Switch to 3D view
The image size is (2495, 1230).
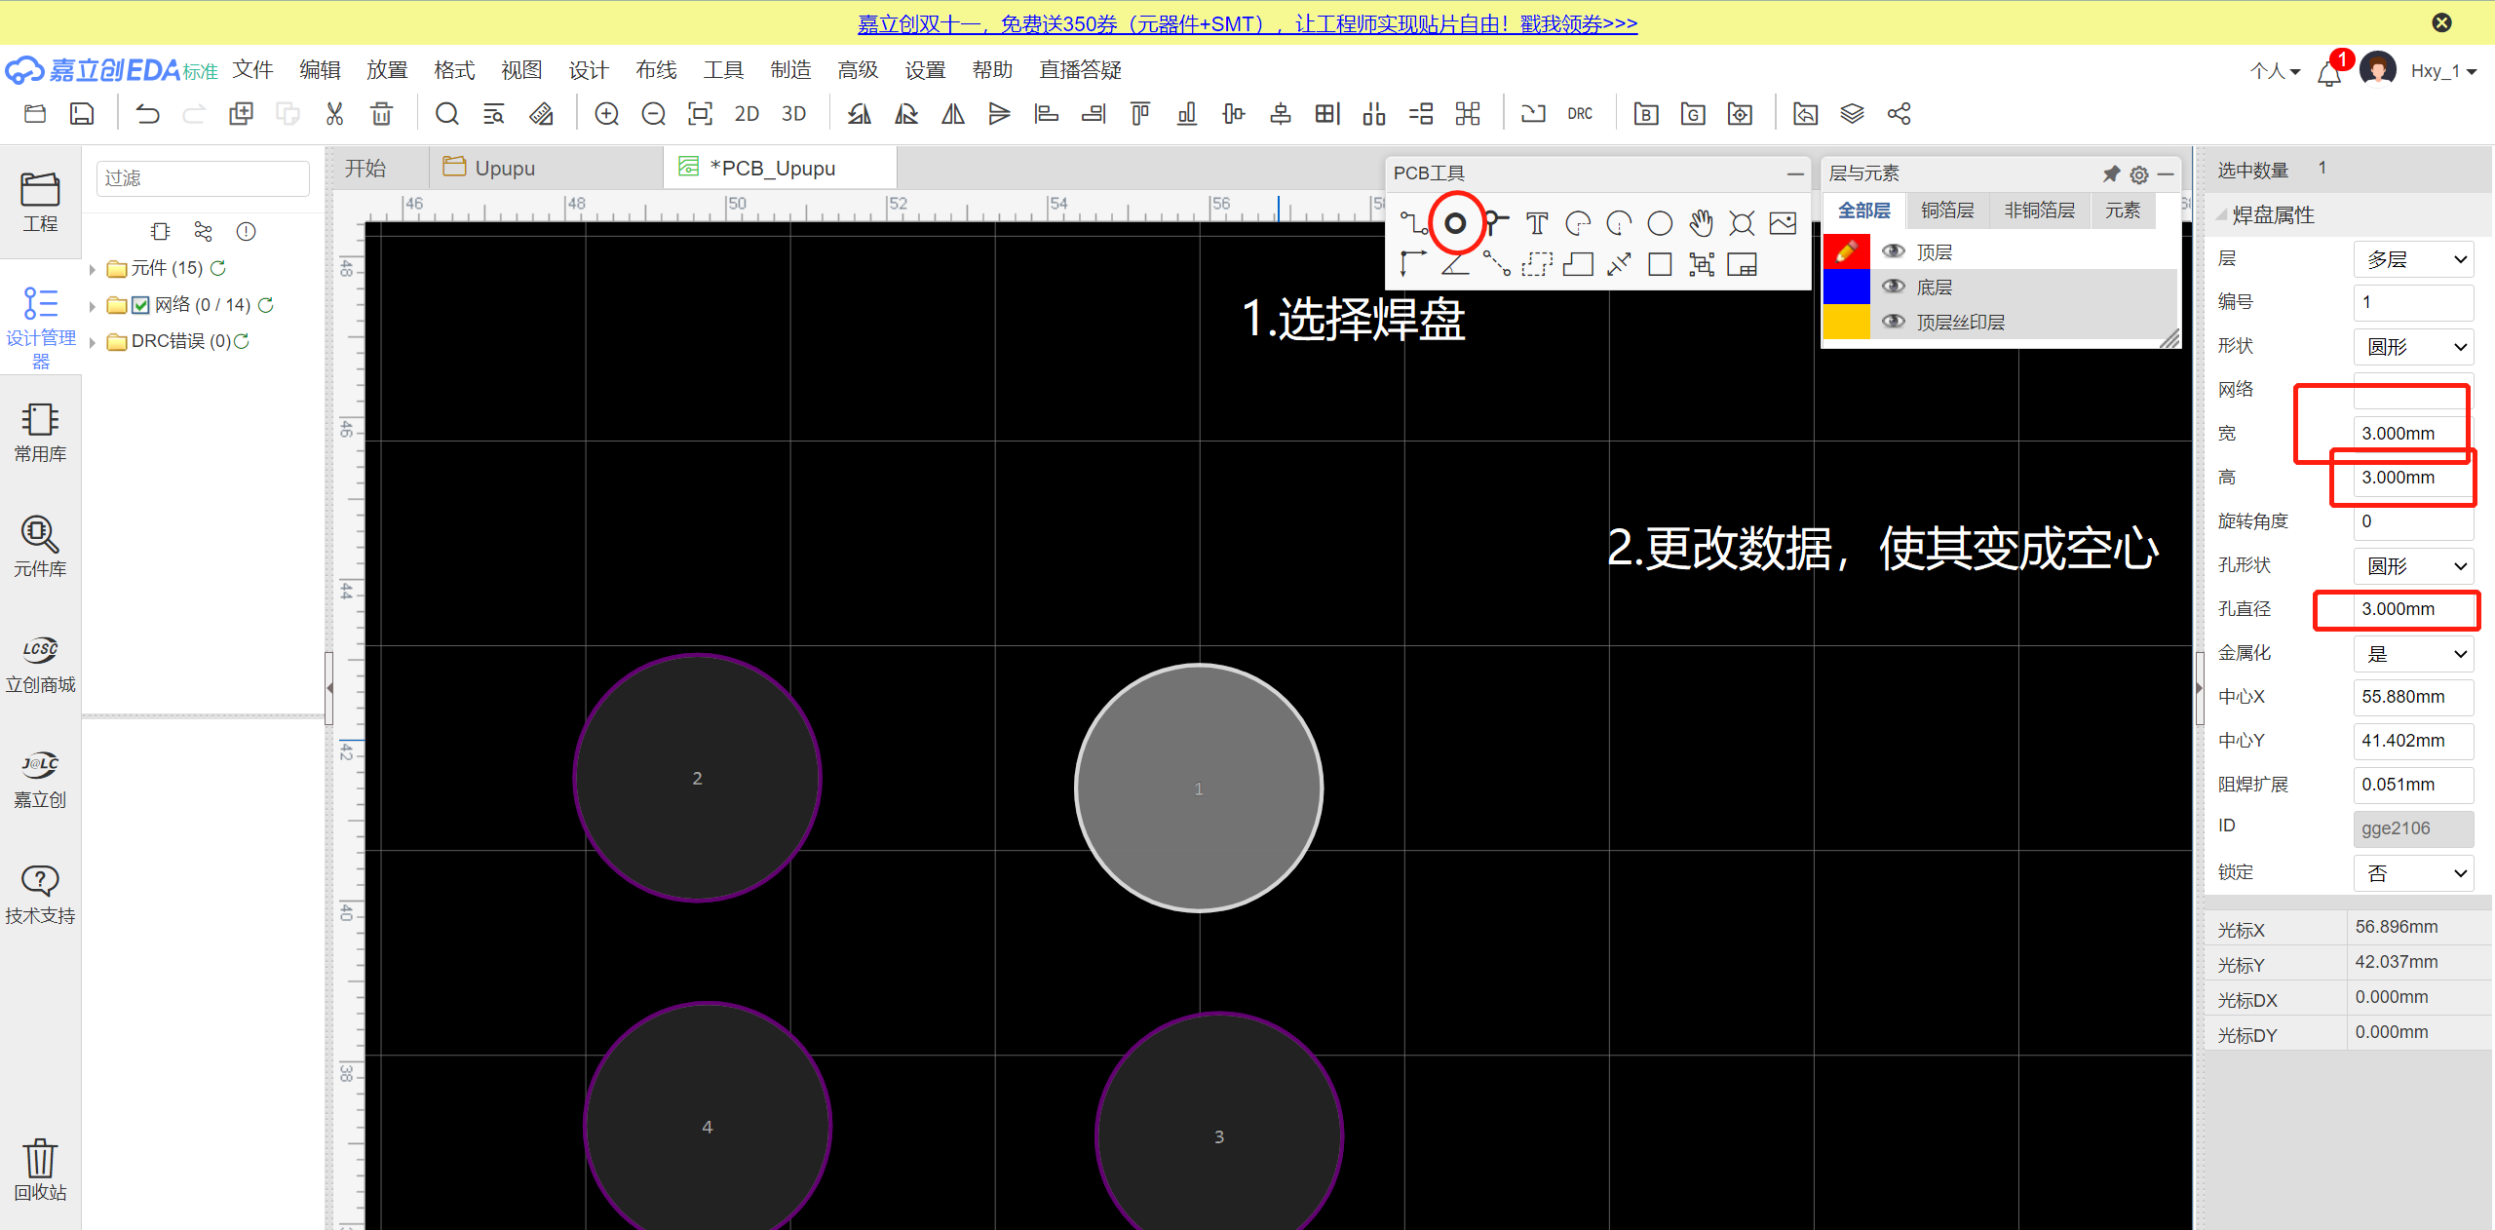click(x=793, y=114)
